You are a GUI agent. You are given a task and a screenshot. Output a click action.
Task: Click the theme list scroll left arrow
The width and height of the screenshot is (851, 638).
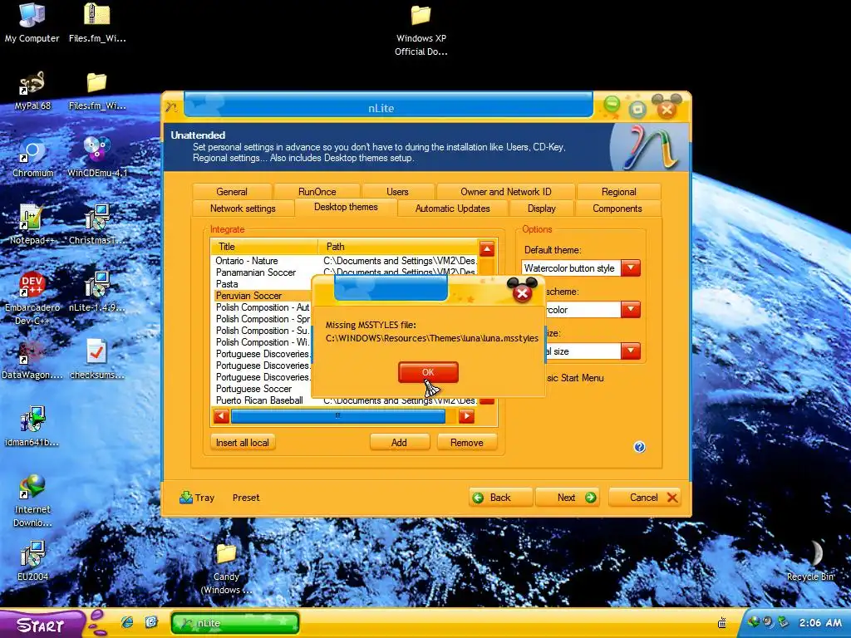click(x=221, y=416)
